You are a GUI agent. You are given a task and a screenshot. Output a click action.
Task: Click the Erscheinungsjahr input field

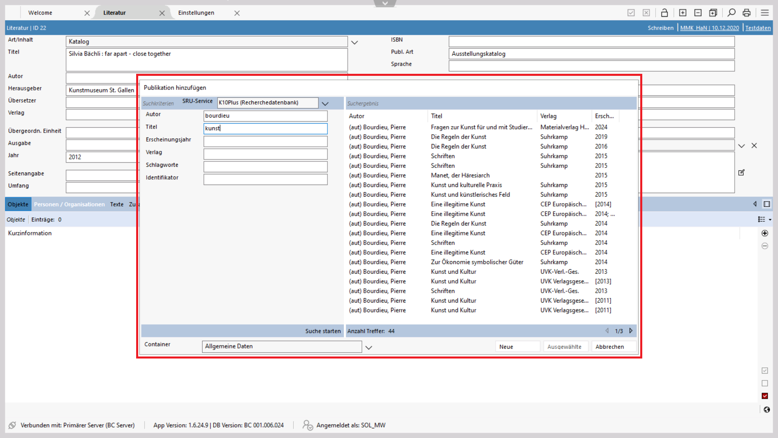coord(265,142)
